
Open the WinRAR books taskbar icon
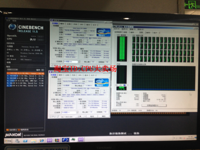pos(57,140)
